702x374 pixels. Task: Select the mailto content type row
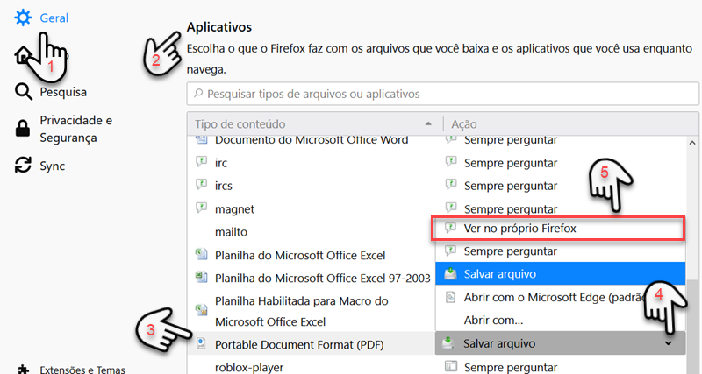pyautogui.click(x=311, y=232)
